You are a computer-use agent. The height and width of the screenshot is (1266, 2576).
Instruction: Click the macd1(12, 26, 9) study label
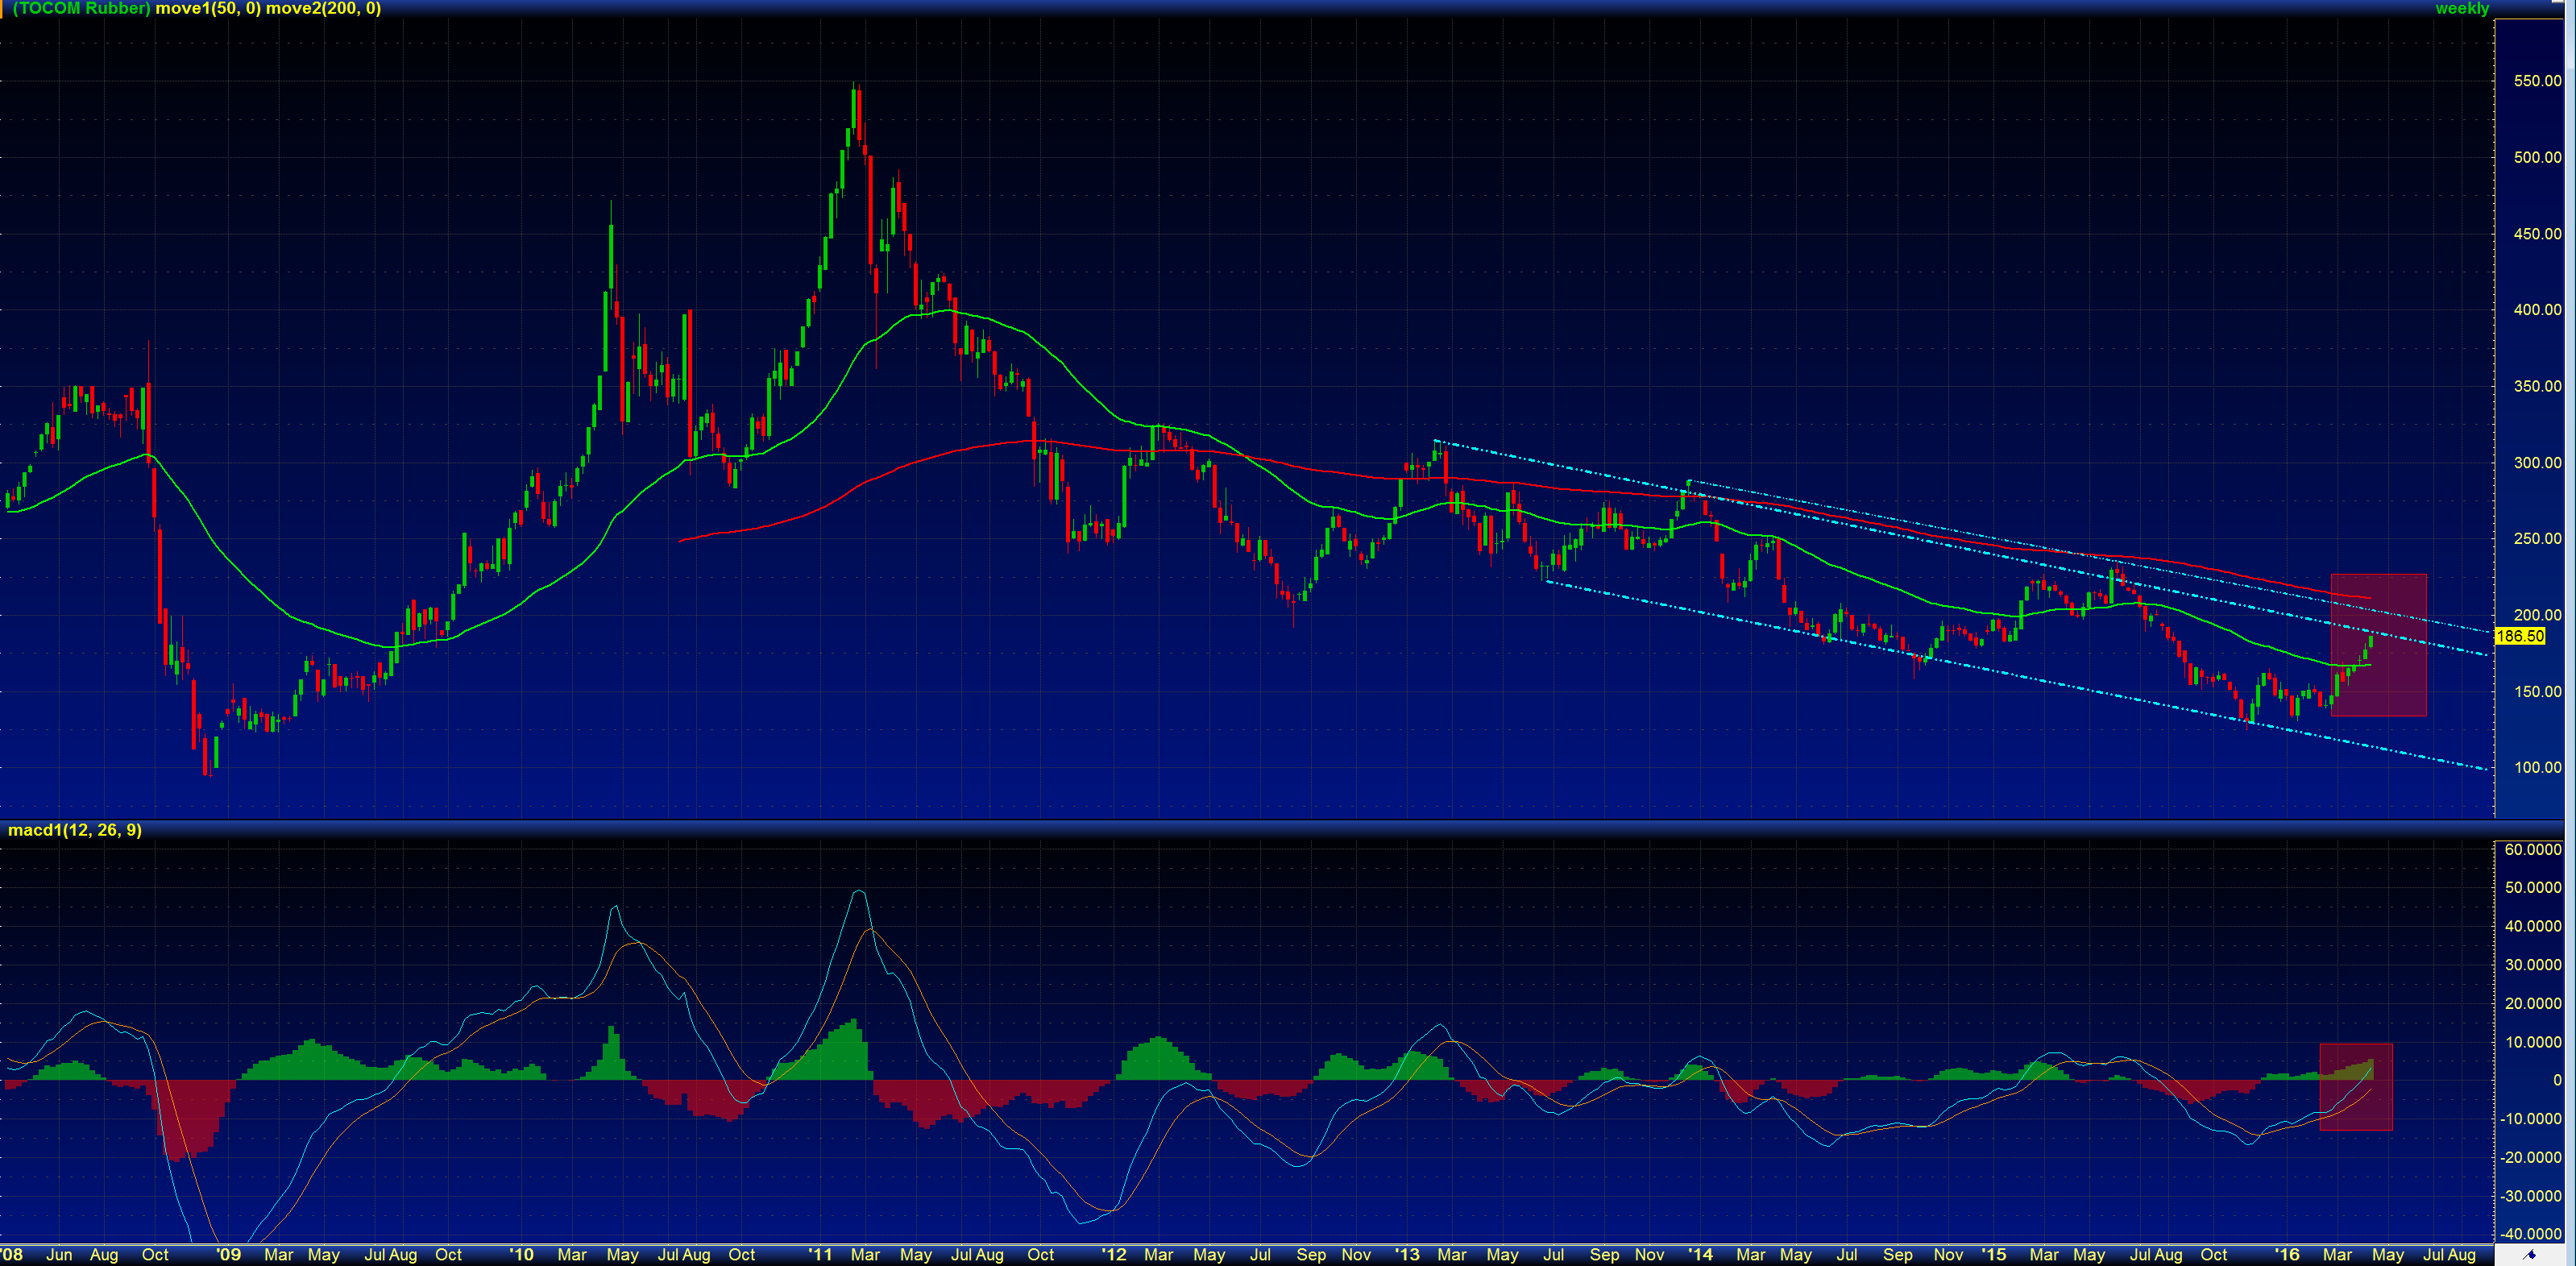(75, 830)
